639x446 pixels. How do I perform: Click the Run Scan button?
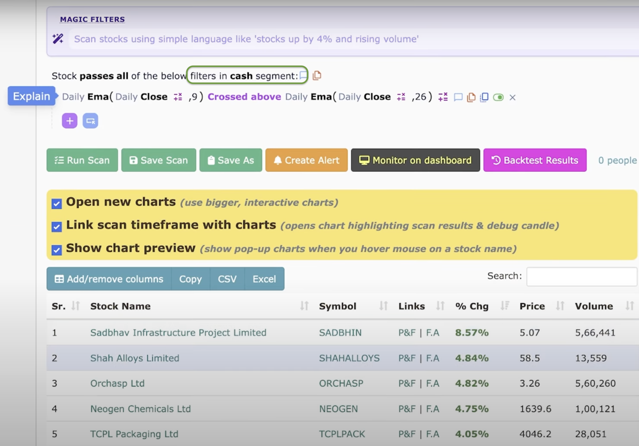(x=82, y=160)
